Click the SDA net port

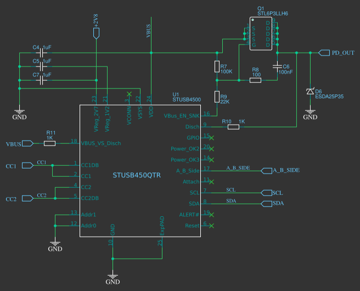pos(267,204)
